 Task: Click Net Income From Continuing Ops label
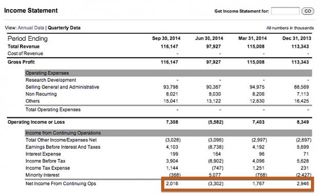[x=61, y=184]
